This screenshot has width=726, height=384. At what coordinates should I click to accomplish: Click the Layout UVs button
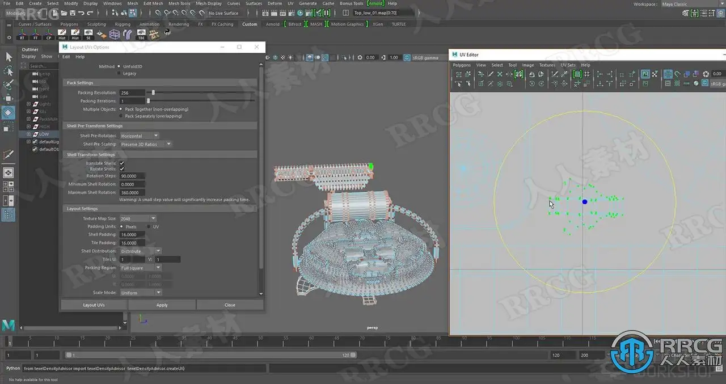click(94, 305)
